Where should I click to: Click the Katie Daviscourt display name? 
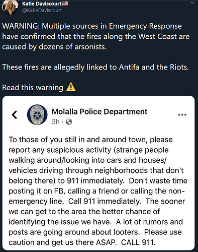[42, 4]
